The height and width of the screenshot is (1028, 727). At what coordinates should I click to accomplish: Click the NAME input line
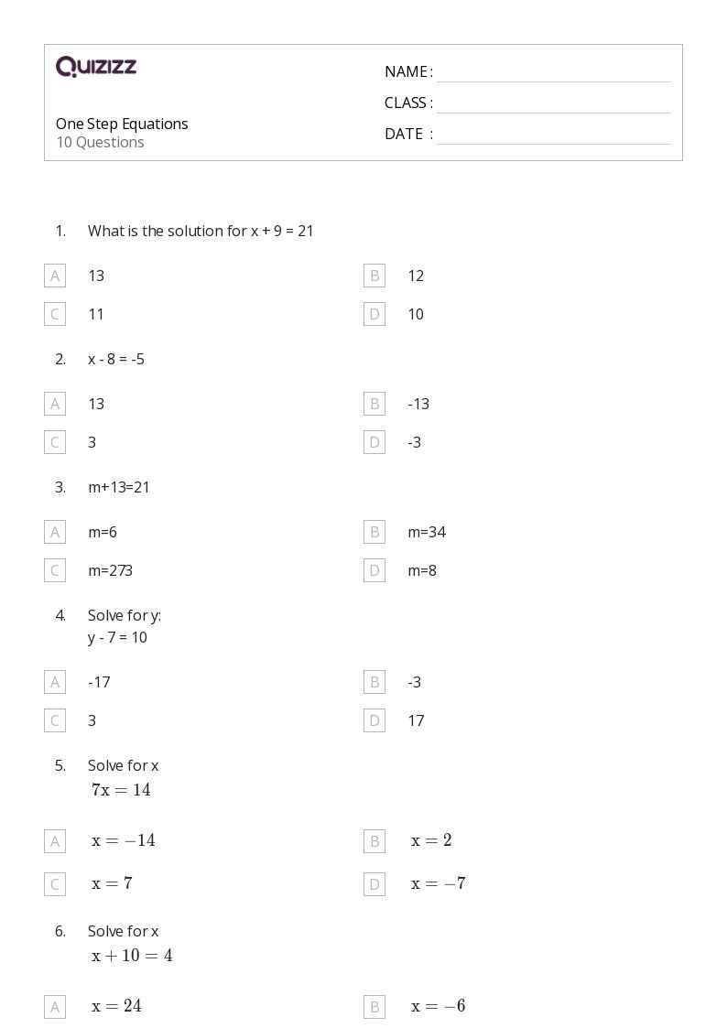click(x=553, y=72)
